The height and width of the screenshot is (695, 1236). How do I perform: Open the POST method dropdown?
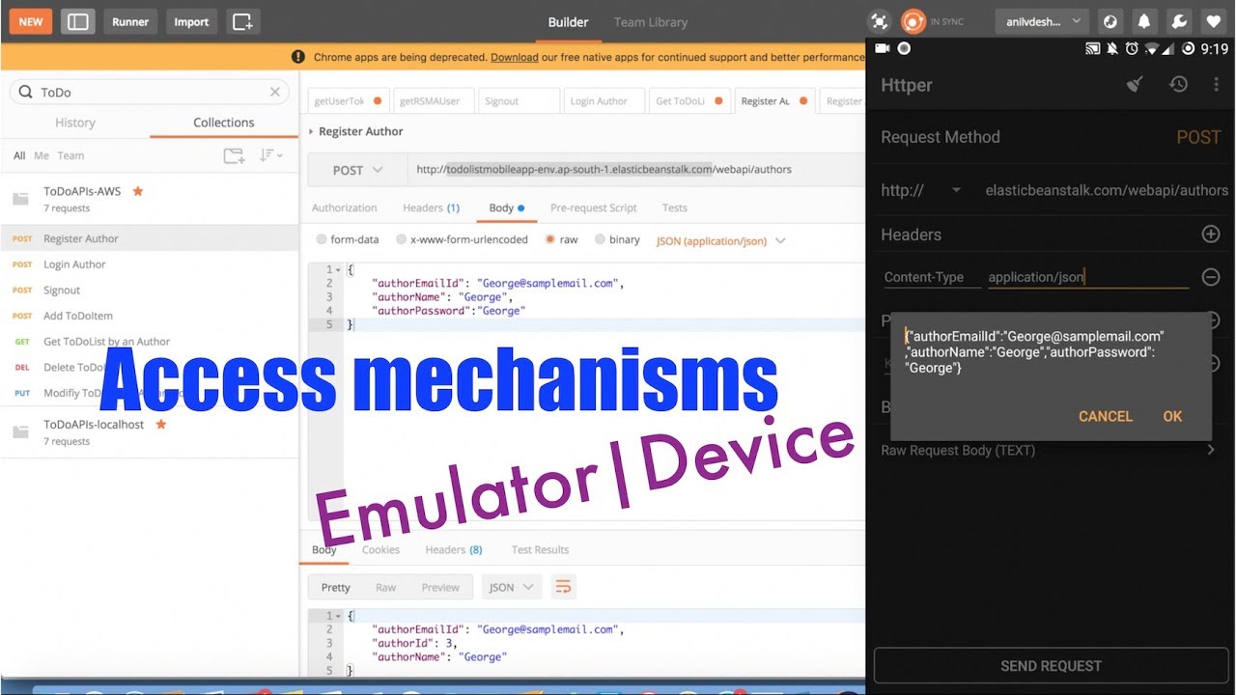[x=357, y=170]
